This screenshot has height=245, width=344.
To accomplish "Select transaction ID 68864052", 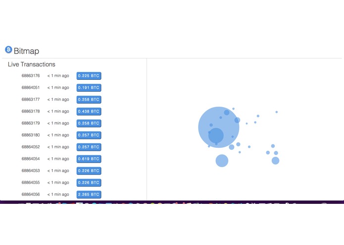I will point(31,147).
